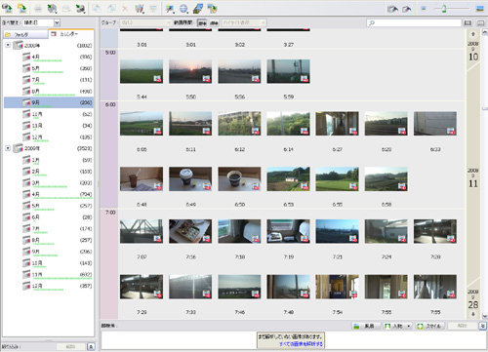This screenshot has width=488, height=352.
Task: Click the 6:00 hour marker
Action: [110, 104]
